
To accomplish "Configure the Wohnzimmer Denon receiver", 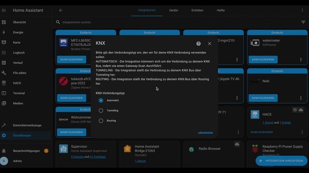I will (71, 133).
